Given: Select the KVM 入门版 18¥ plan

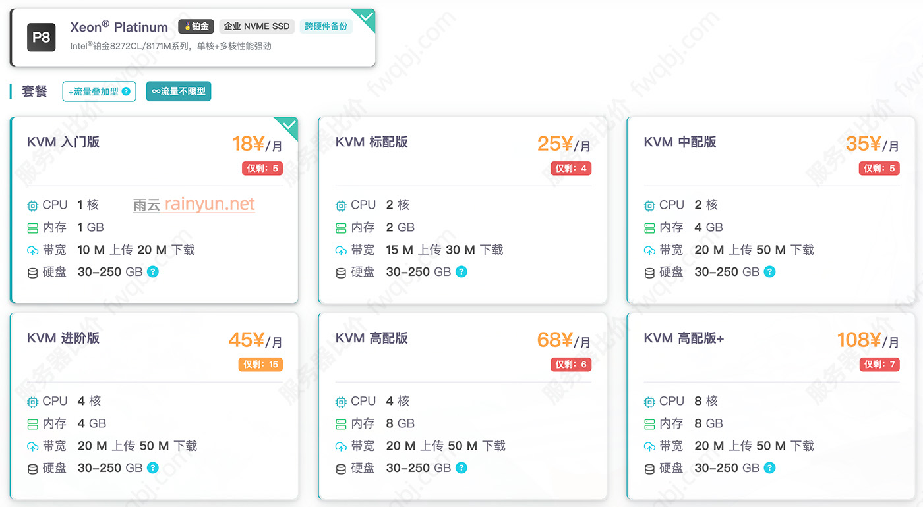Looking at the screenshot, I should point(154,210).
